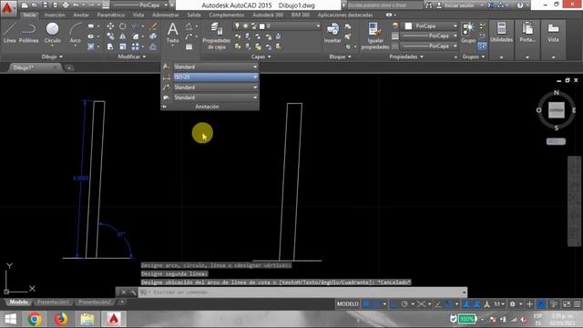
Task: Expand the Propiedades panel
Action: click(x=406, y=56)
